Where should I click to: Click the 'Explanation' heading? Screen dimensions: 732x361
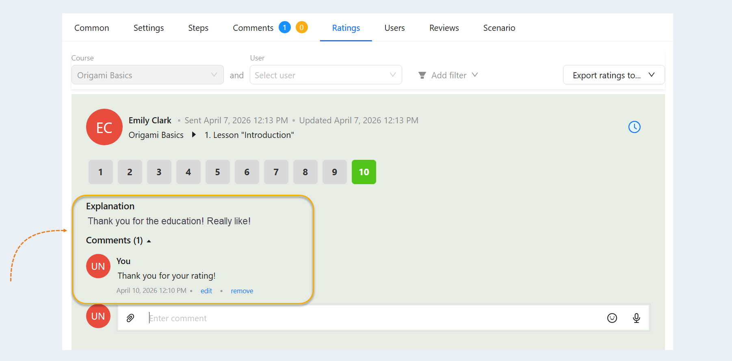[x=110, y=206]
